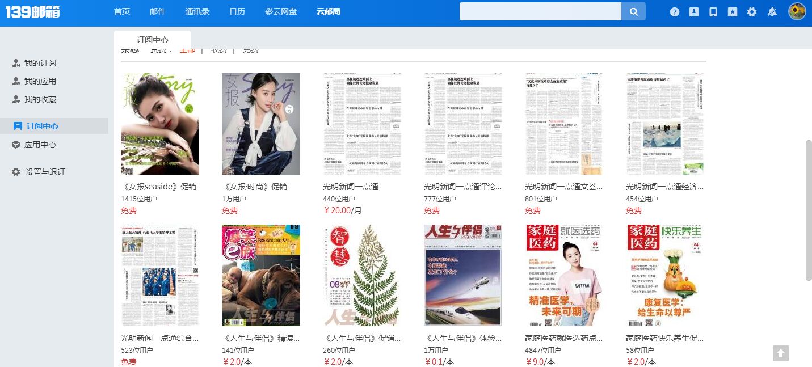812x367 pixels.
Task: Click the 139邮箱 logo
Action: pyautogui.click(x=33, y=12)
